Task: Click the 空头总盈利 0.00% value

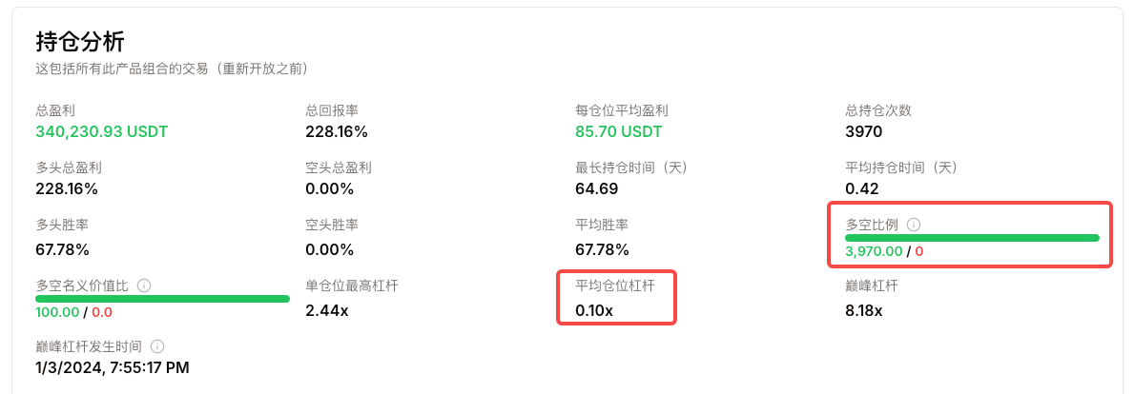Action: click(x=330, y=189)
